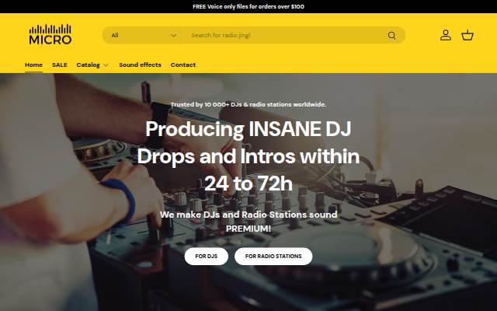Go to the Home menu item

(x=33, y=65)
